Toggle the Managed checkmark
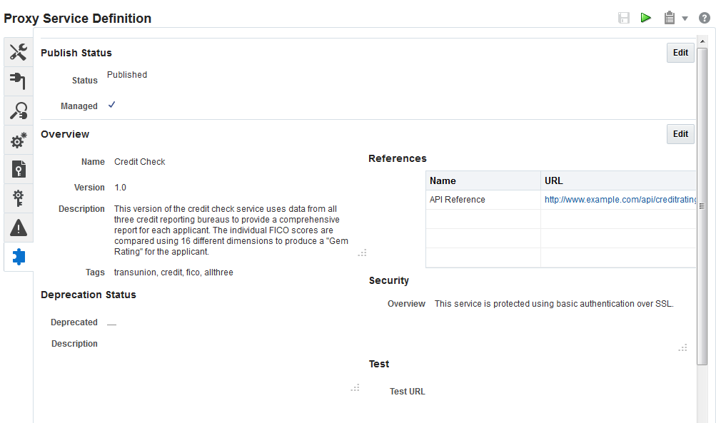716x423 pixels. coord(111,104)
